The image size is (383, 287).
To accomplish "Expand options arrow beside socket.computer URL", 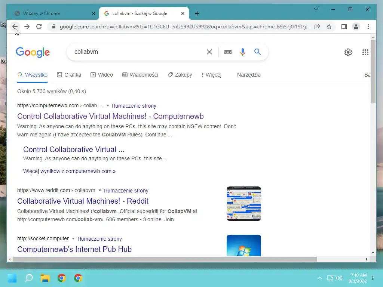I will pyautogui.click(x=73, y=239).
